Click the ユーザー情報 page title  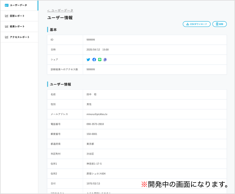pos(60,18)
